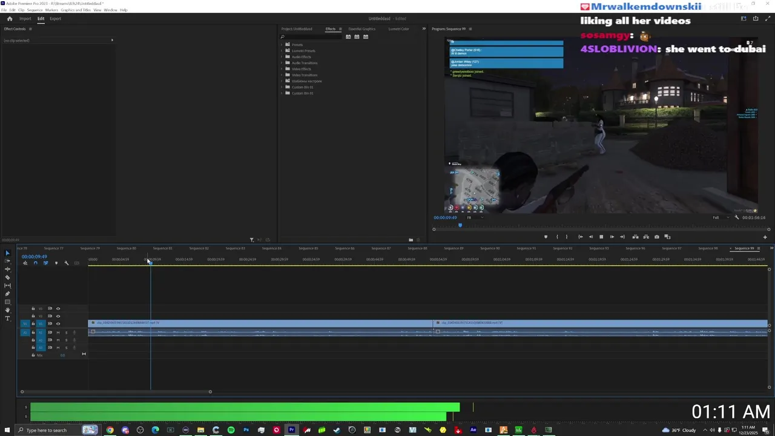
Task: Open Spotify from the taskbar
Action: 231,430
